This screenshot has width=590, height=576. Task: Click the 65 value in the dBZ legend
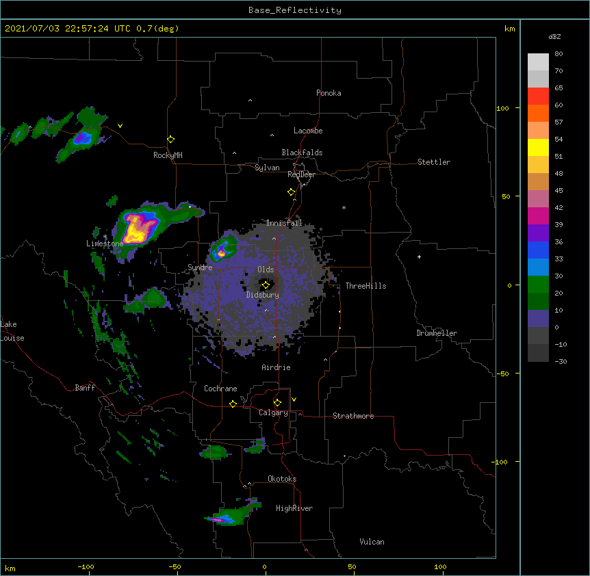point(559,88)
